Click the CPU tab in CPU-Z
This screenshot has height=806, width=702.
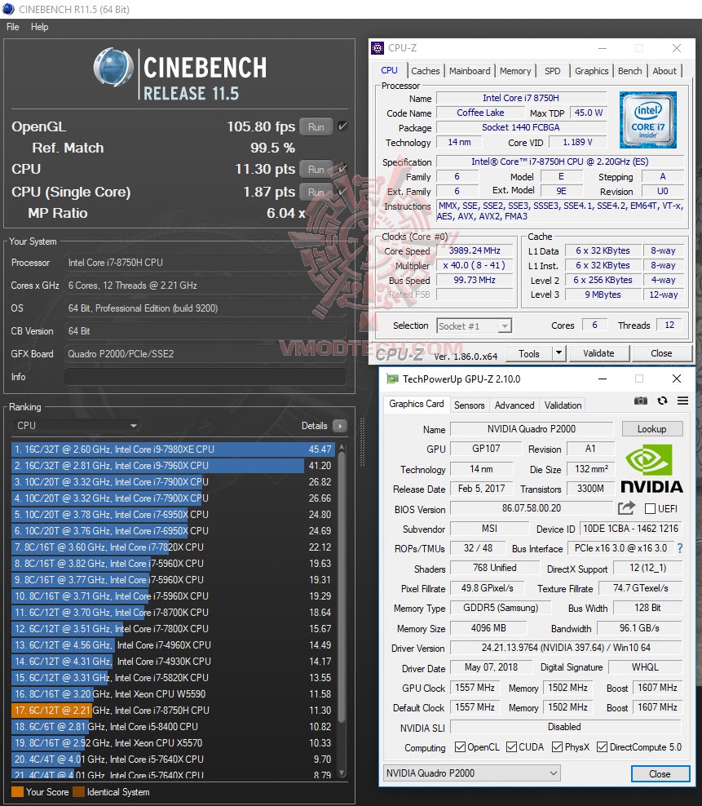pos(389,70)
